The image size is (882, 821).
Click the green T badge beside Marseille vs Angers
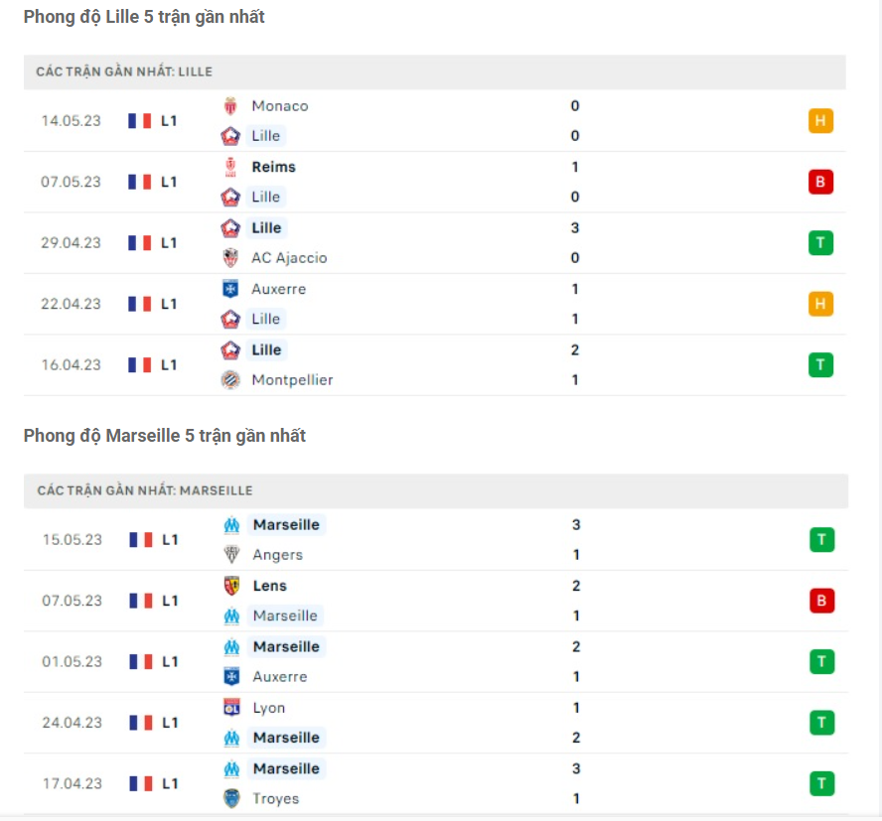(x=820, y=539)
